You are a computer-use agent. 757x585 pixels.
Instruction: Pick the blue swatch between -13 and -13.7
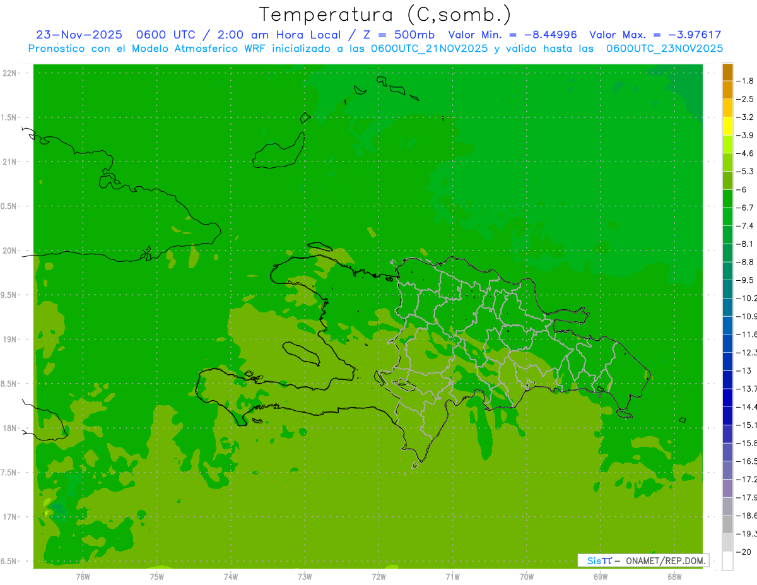[x=728, y=379]
